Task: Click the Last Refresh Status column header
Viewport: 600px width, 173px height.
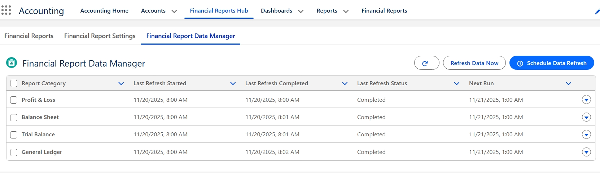Action: pyautogui.click(x=382, y=83)
